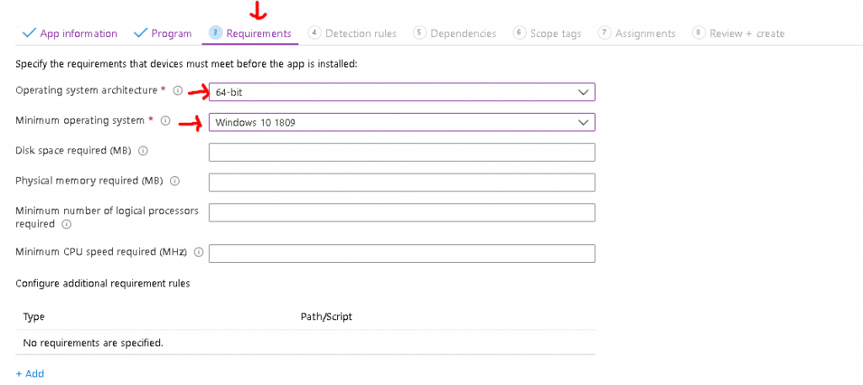Click the App information checkmark icon
The height and width of the screenshot is (385, 863).
pyautogui.click(x=29, y=33)
